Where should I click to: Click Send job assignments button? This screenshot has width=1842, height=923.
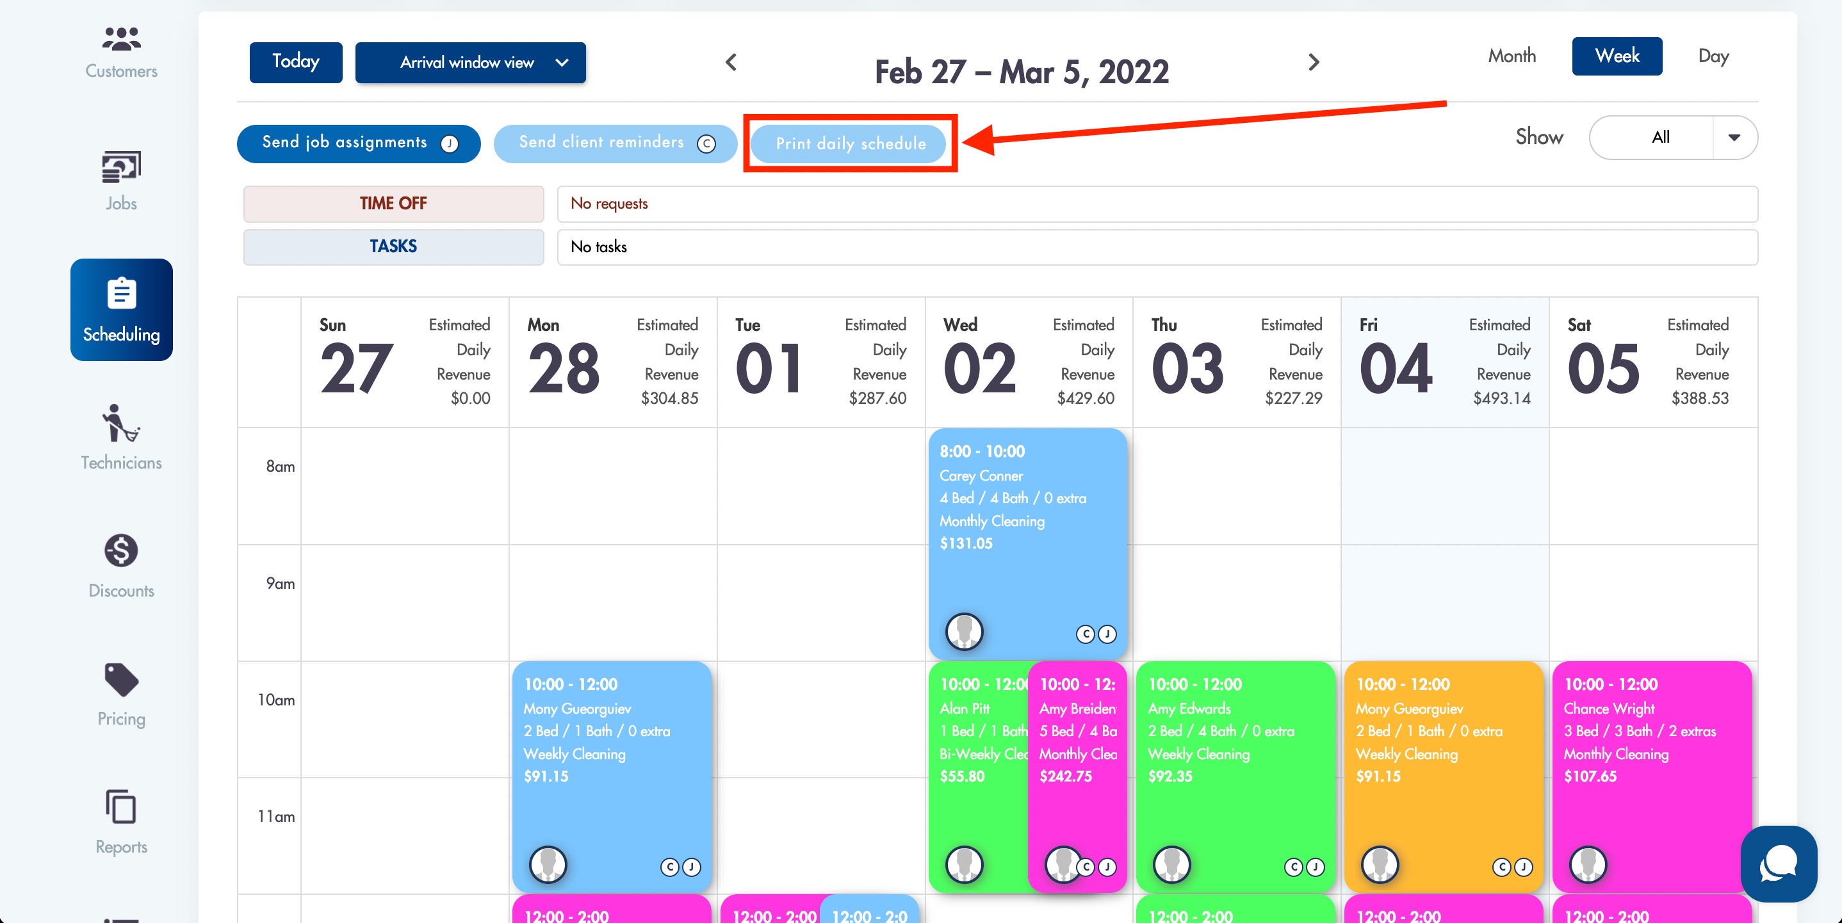pos(358,143)
